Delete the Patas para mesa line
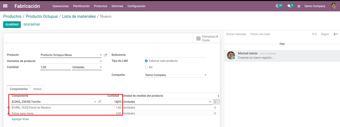340x127 pixels. point(215,113)
